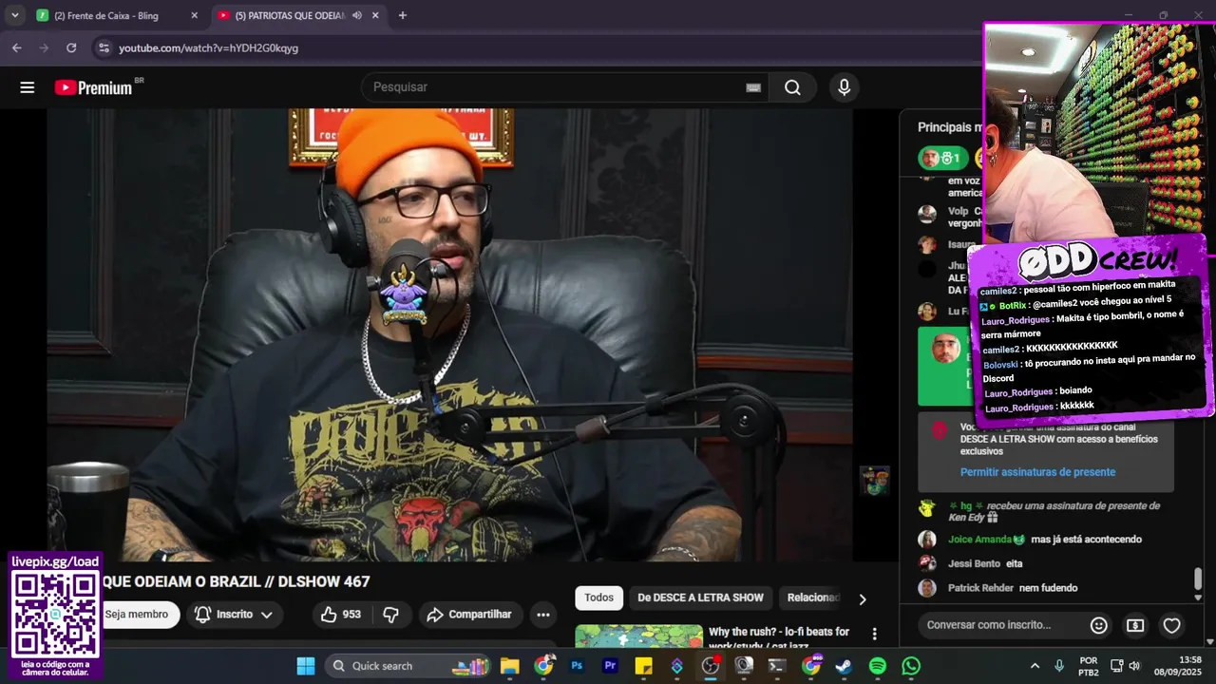The height and width of the screenshot is (684, 1216).
Task: Open new browser tab with plus
Action: click(x=403, y=15)
